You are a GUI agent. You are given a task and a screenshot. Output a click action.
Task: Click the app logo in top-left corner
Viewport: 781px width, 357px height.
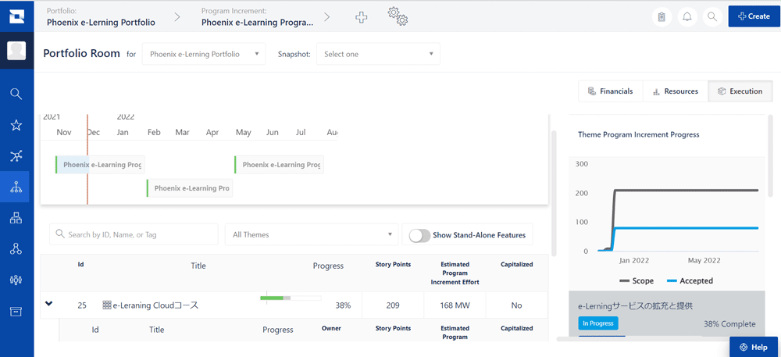click(16, 16)
